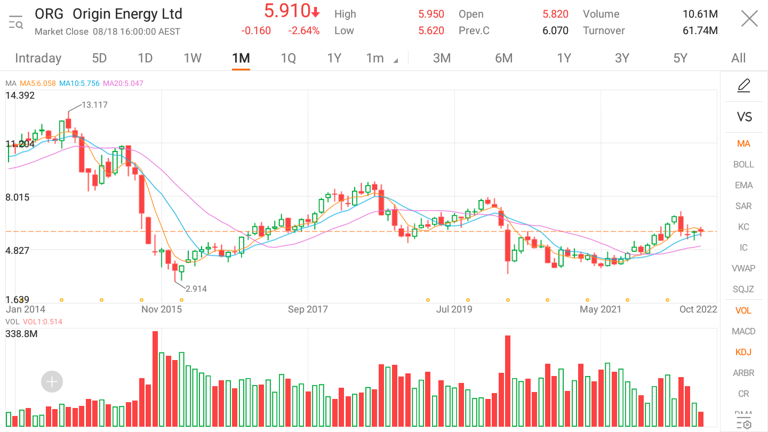Enable the CR indicator
Screen dimensions: 768x432
click(x=743, y=394)
